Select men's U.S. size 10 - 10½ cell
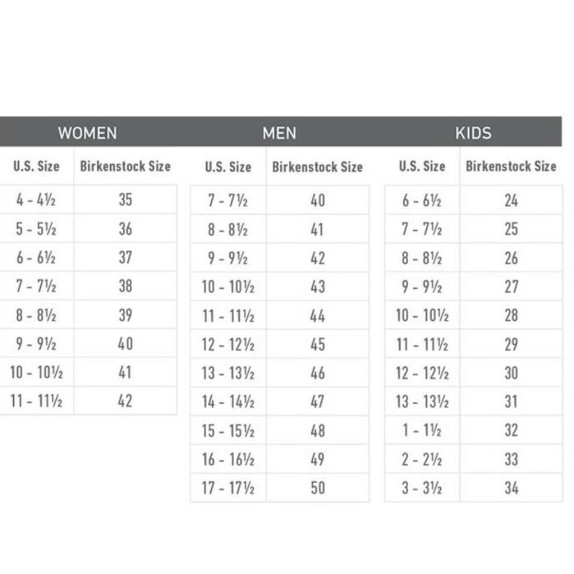This screenshot has width=574, height=574. (228, 286)
